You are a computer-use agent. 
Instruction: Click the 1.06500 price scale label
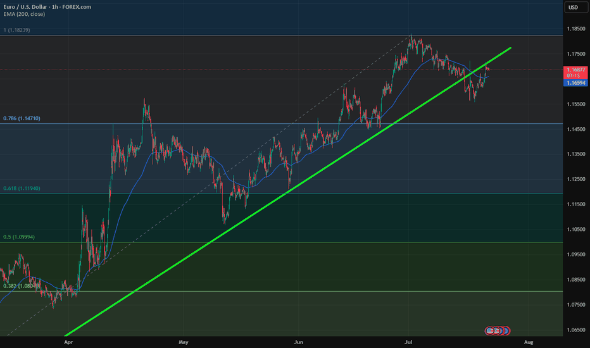tap(576, 330)
